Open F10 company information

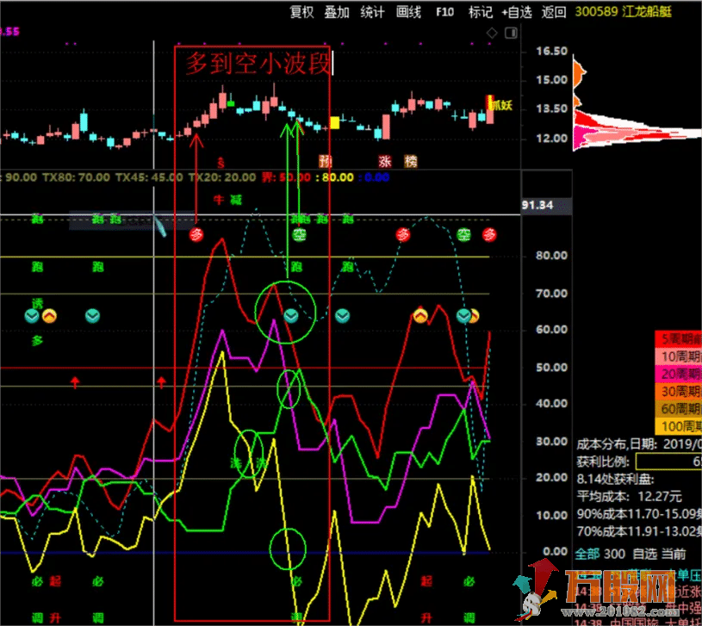[x=444, y=12]
